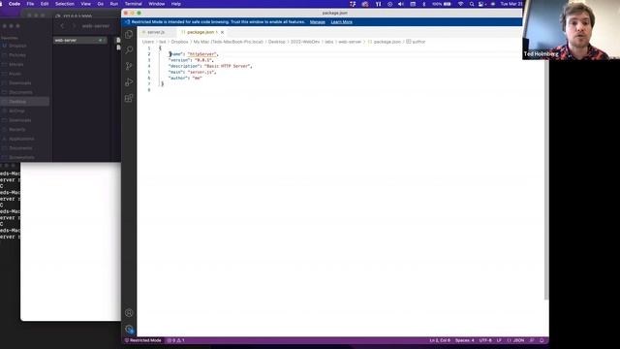Click the "author" key on line 6
The width and height of the screenshot is (620, 349).
[x=177, y=78]
